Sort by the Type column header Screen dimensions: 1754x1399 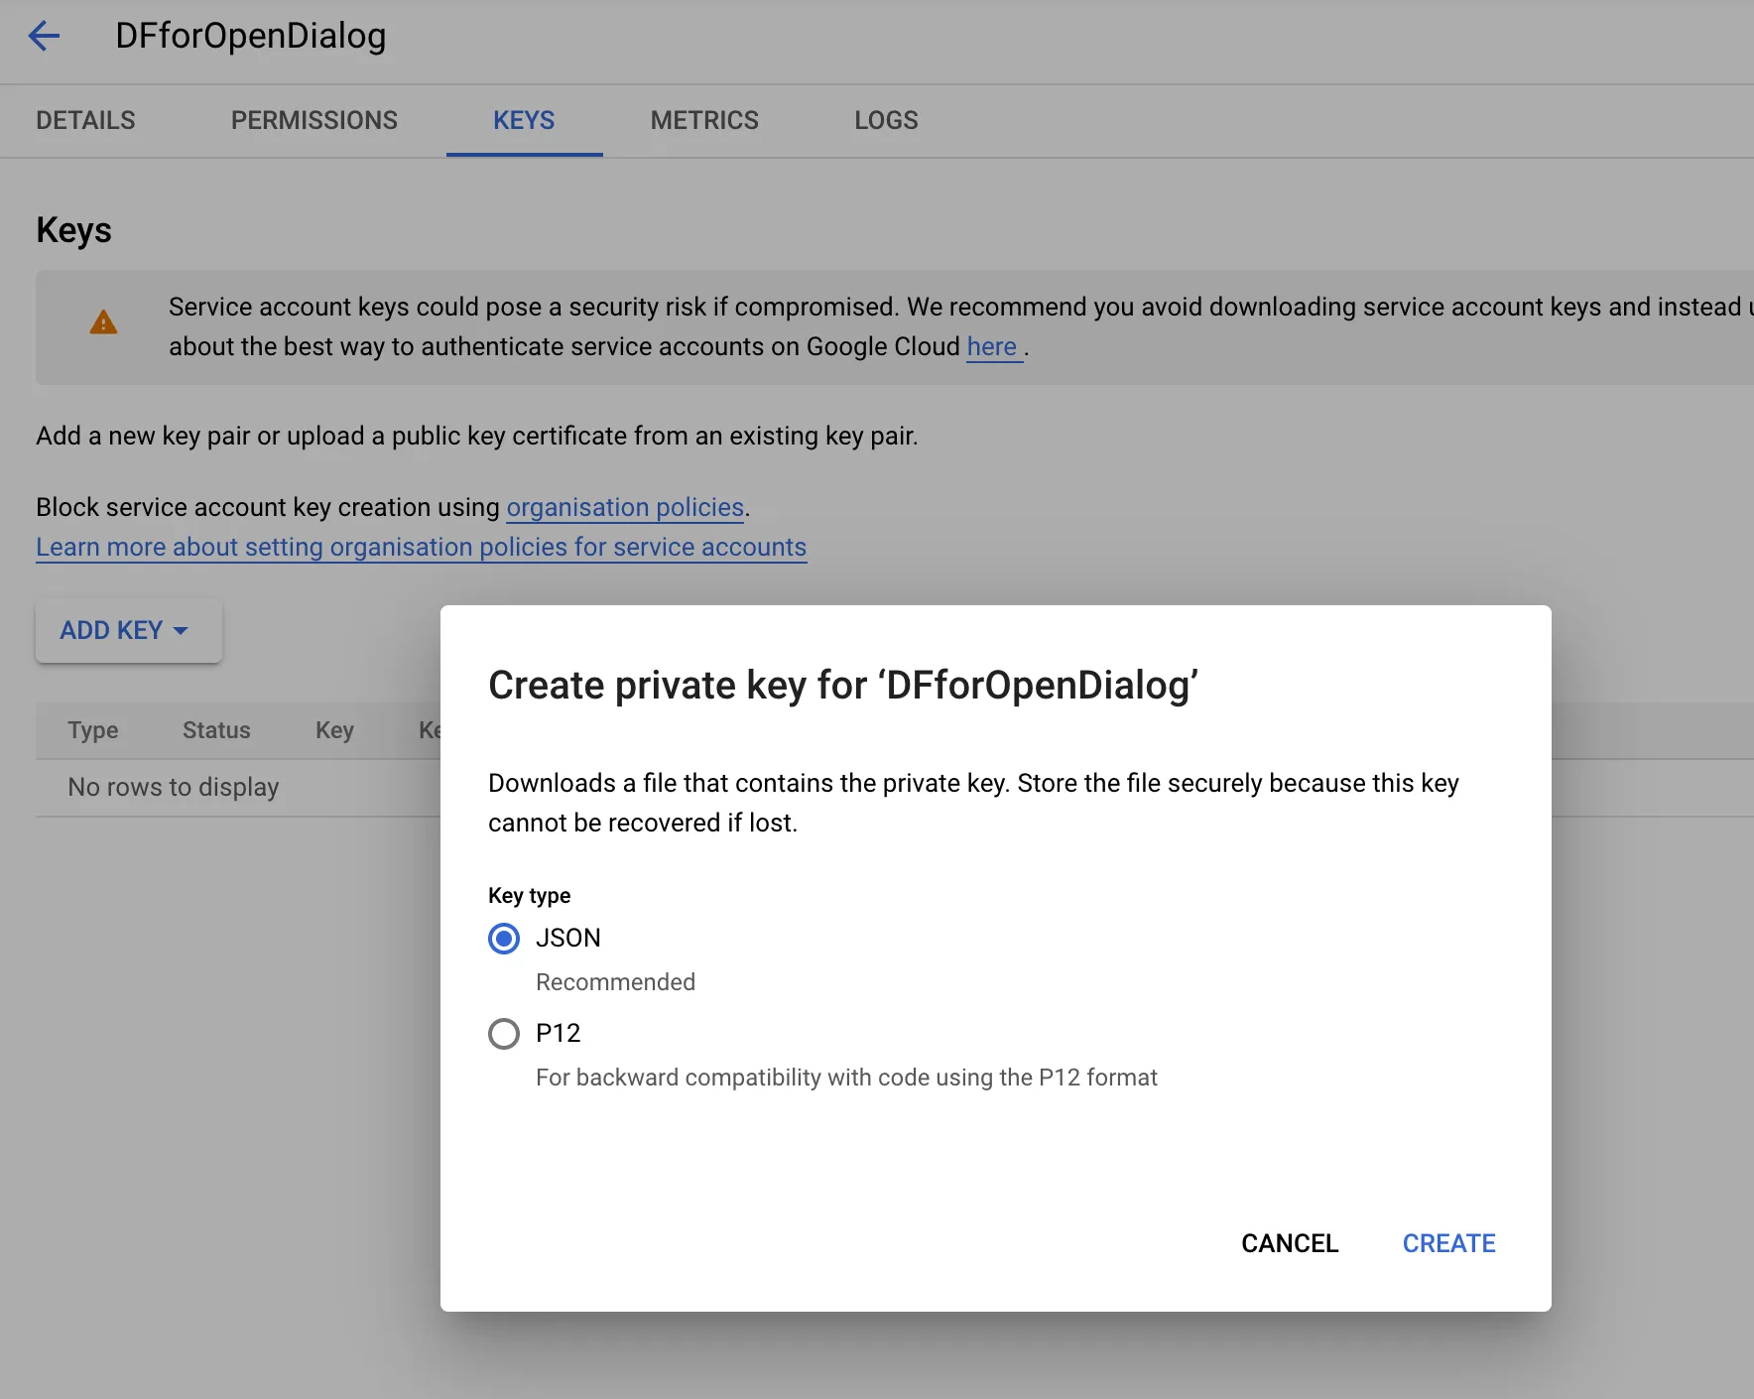[x=93, y=730]
